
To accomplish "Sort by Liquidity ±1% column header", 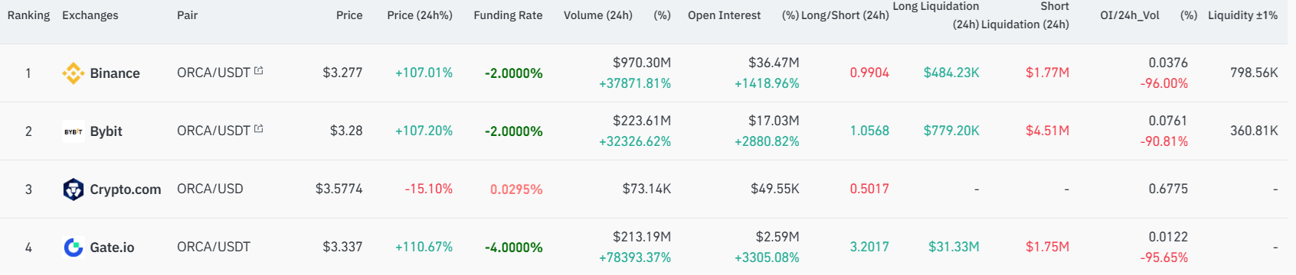I will pyautogui.click(x=1242, y=15).
